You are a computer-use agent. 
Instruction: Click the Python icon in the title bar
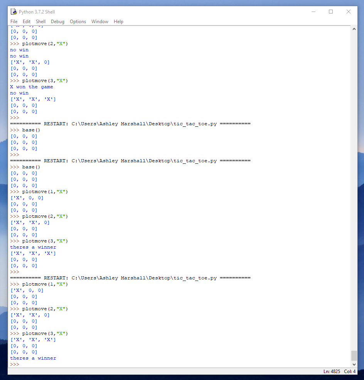(x=14, y=12)
